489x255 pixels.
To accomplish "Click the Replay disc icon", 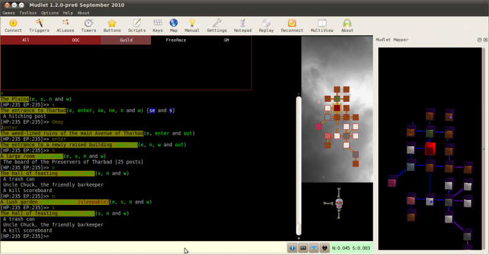I will [x=266, y=26].
